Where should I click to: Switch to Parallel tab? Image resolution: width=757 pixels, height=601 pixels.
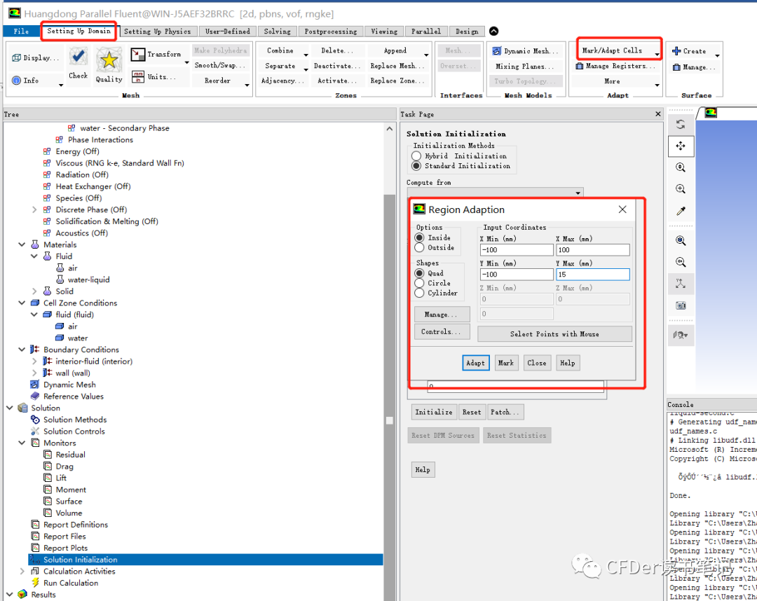point(426,32)
